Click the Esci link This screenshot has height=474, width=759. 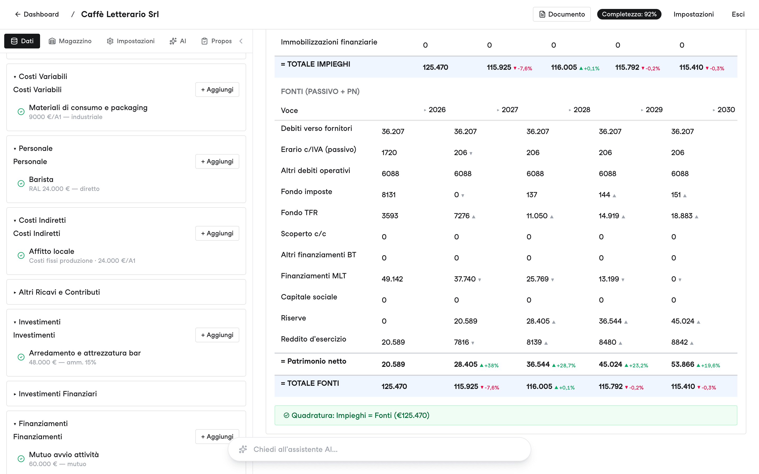click(738, 14)
